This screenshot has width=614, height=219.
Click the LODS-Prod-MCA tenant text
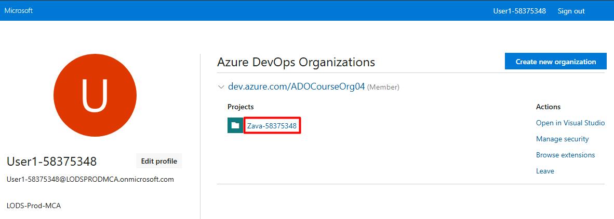(x=34, y=206)
